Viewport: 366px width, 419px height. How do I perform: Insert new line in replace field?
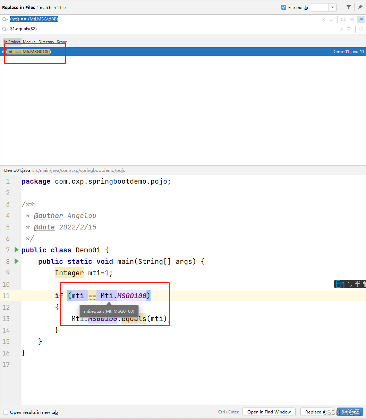pyautogui.click(x=349, y=29)
